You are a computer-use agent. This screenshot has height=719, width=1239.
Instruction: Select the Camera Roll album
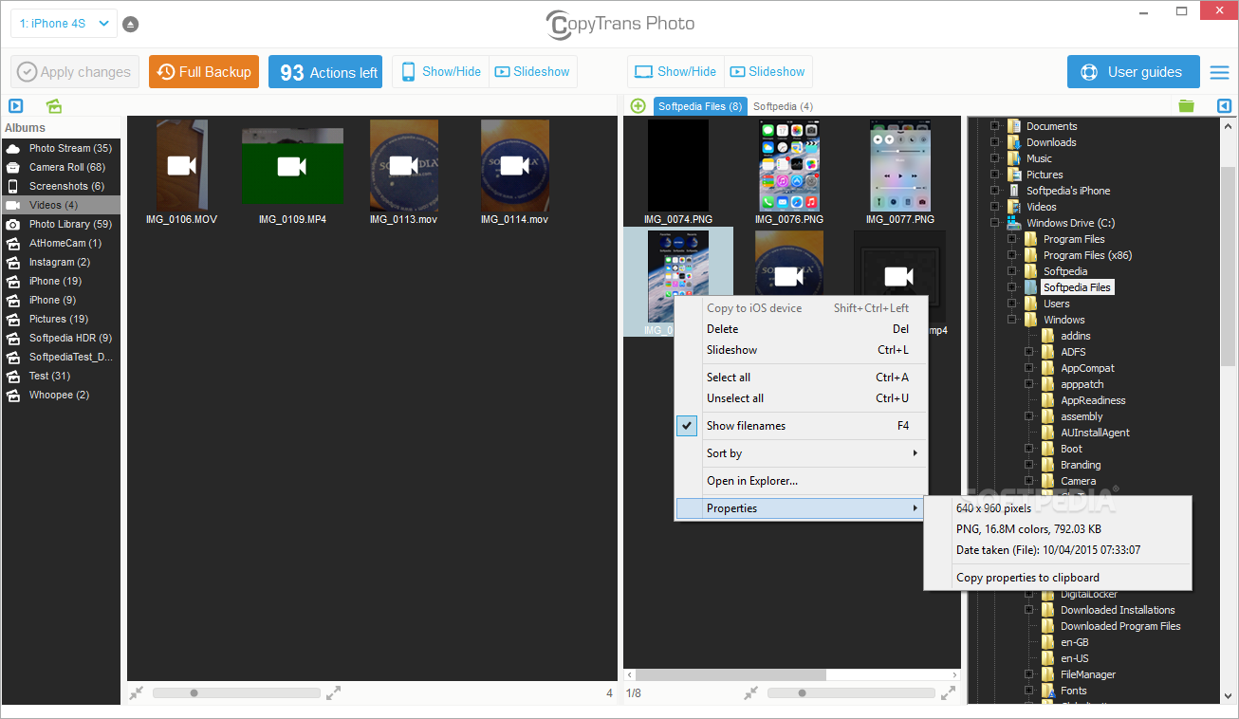coord(61,167)
